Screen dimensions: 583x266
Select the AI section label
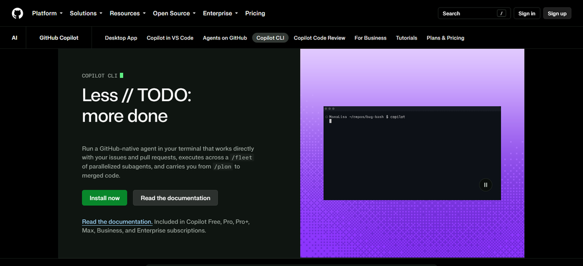[14, 38]
